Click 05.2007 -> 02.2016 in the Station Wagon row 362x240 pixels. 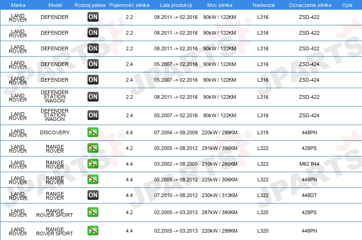[176, 115]
